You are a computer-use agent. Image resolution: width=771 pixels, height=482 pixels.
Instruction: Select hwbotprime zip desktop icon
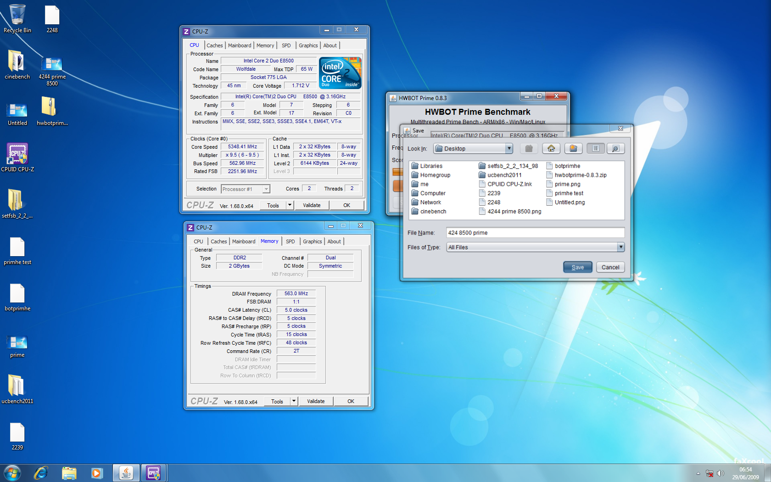[52, 111]
